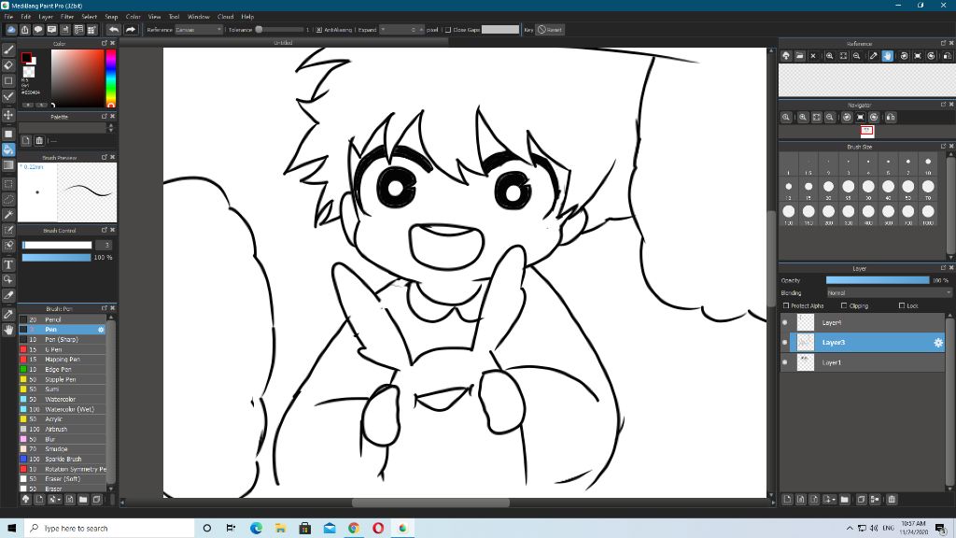This screenshot has height=538, width=956.
Task: Select the Watercolor (Wet) brush
Action: click(63, 409)
